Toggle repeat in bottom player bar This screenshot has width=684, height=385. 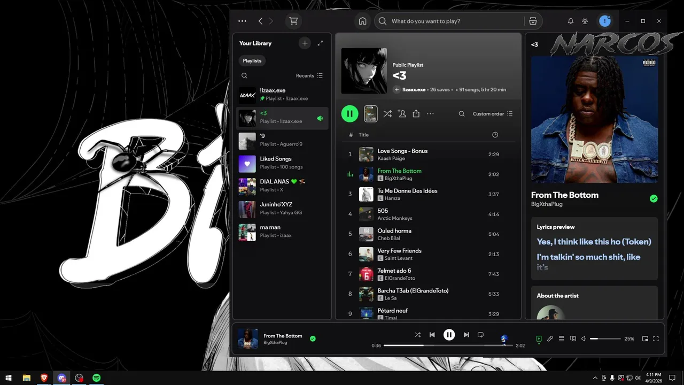tap(480, 335)
